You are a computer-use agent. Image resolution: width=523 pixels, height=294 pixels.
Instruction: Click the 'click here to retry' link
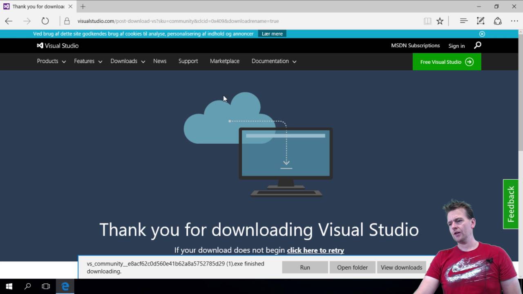click(x=315, y=250)
